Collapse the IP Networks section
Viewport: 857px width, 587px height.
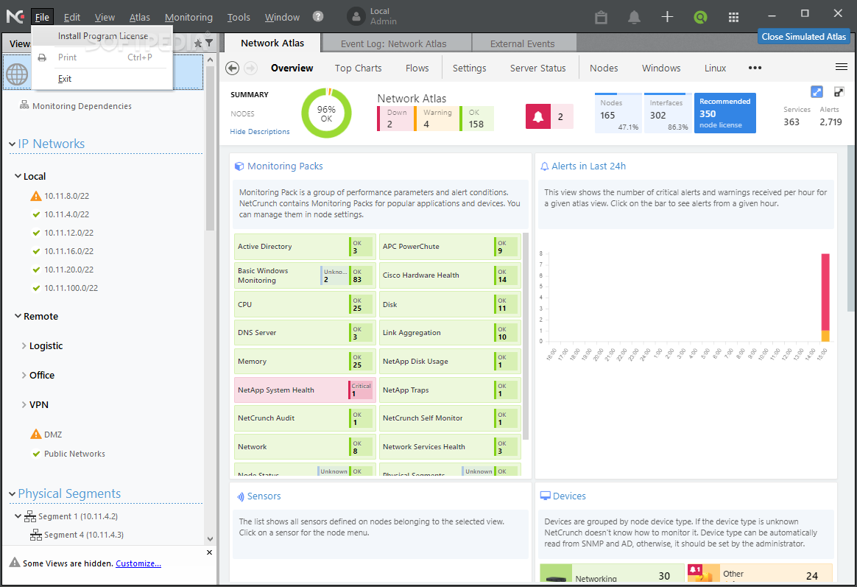pyautogui.click(x=12, y=144)
